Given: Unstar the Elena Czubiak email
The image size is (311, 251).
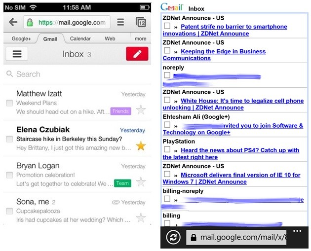Looking at the screenshot, I should [141, 146].
